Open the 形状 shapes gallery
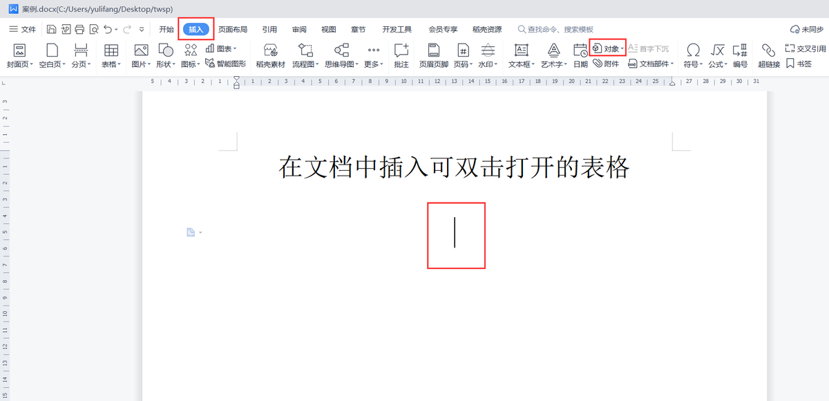Viewport: 829px width, 401px height. coord(166,56)
